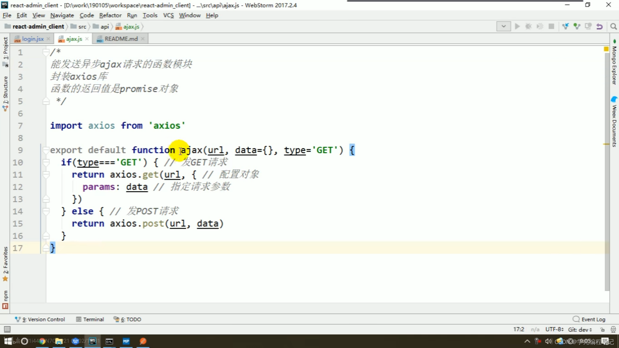Click the fold end marker at line 17
The image size is (619, 348).
coord(46,248)
